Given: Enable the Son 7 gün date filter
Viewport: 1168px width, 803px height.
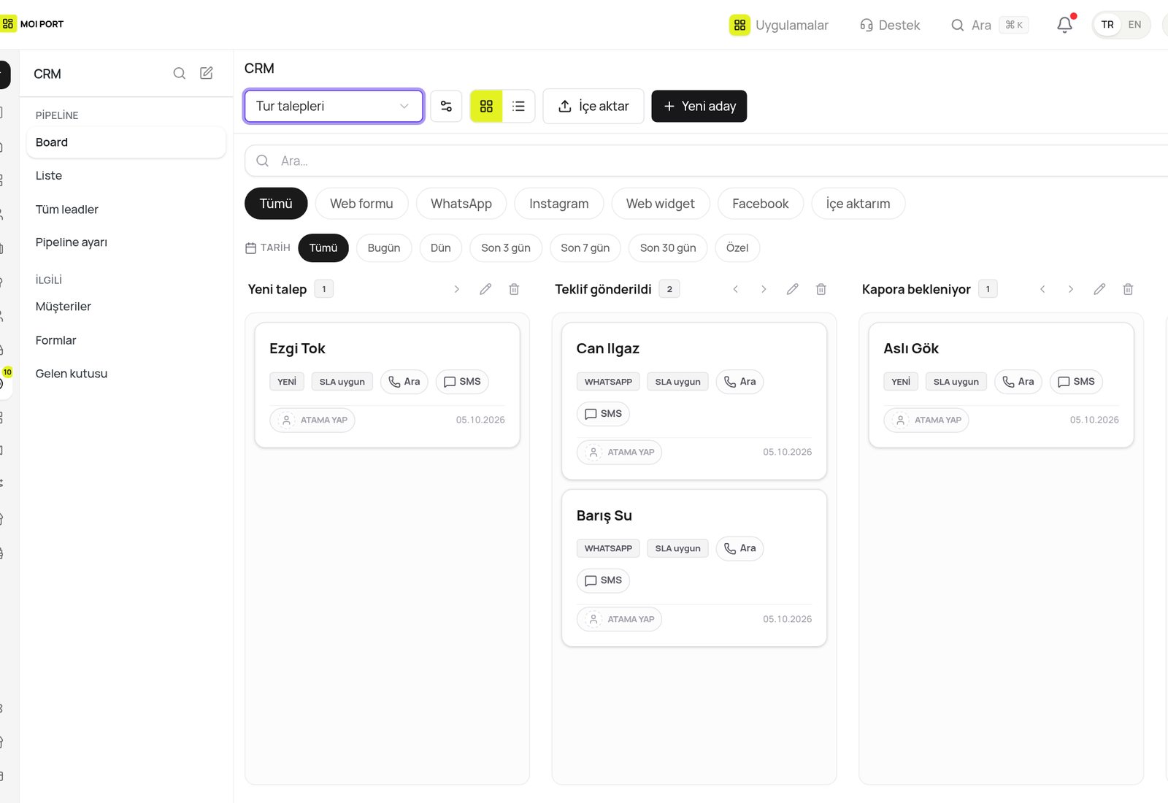Looking at the screenshot, I should [x=585, y=248].
